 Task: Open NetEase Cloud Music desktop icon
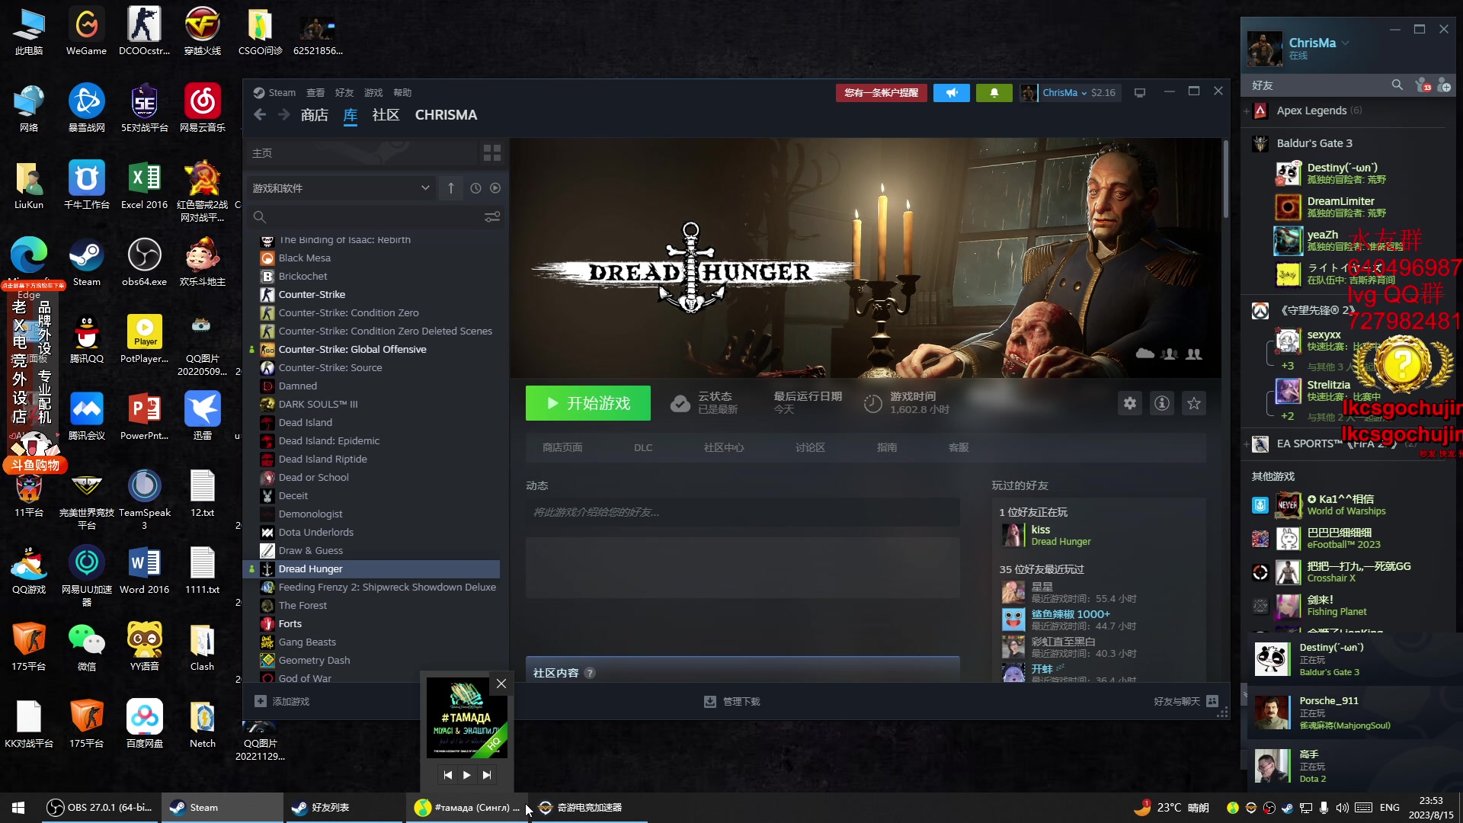203,109
